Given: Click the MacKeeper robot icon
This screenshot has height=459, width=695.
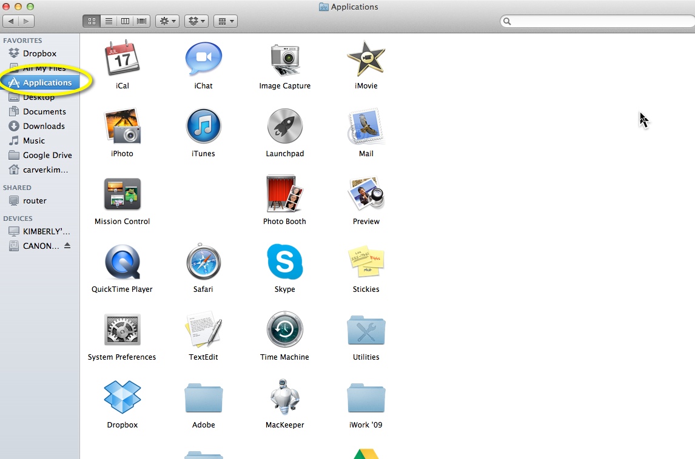Looking at the screenshot, I should click(285, 397).
